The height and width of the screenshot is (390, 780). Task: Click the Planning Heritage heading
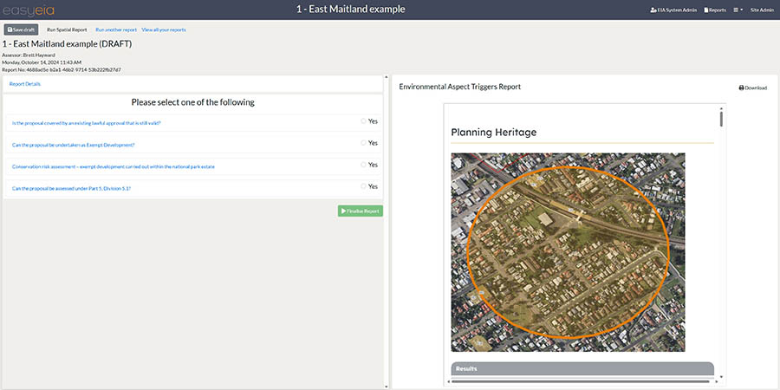(493, 133)
